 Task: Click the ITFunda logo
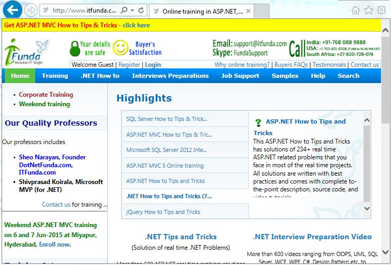26,53
